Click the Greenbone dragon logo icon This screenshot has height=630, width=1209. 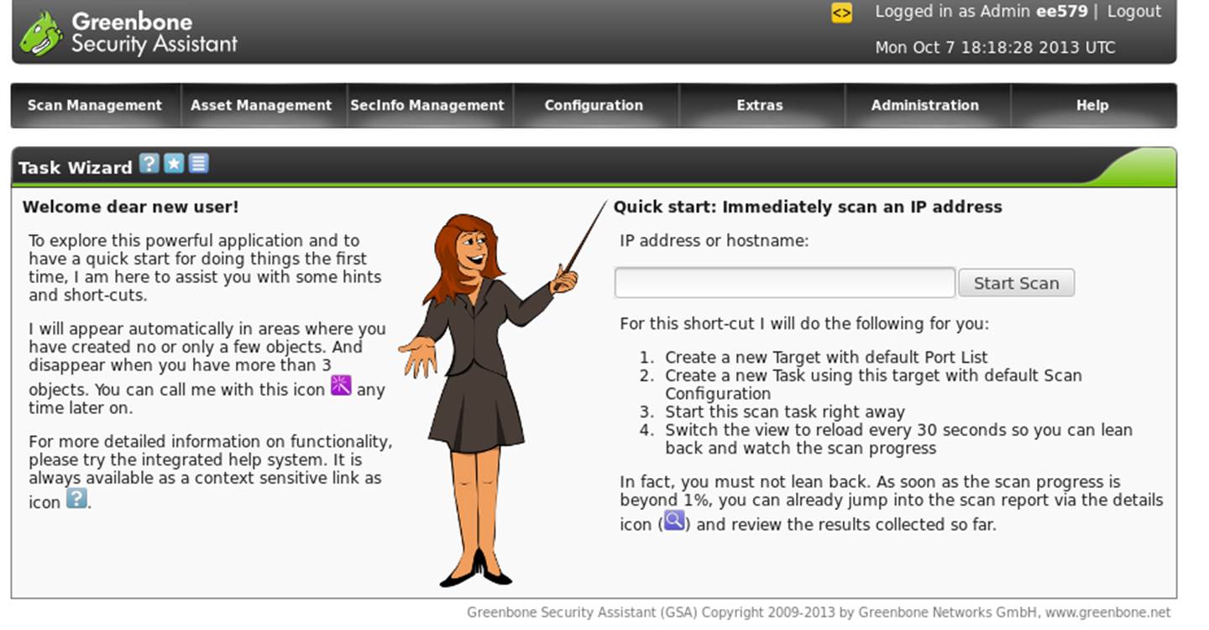pos(40,34)
